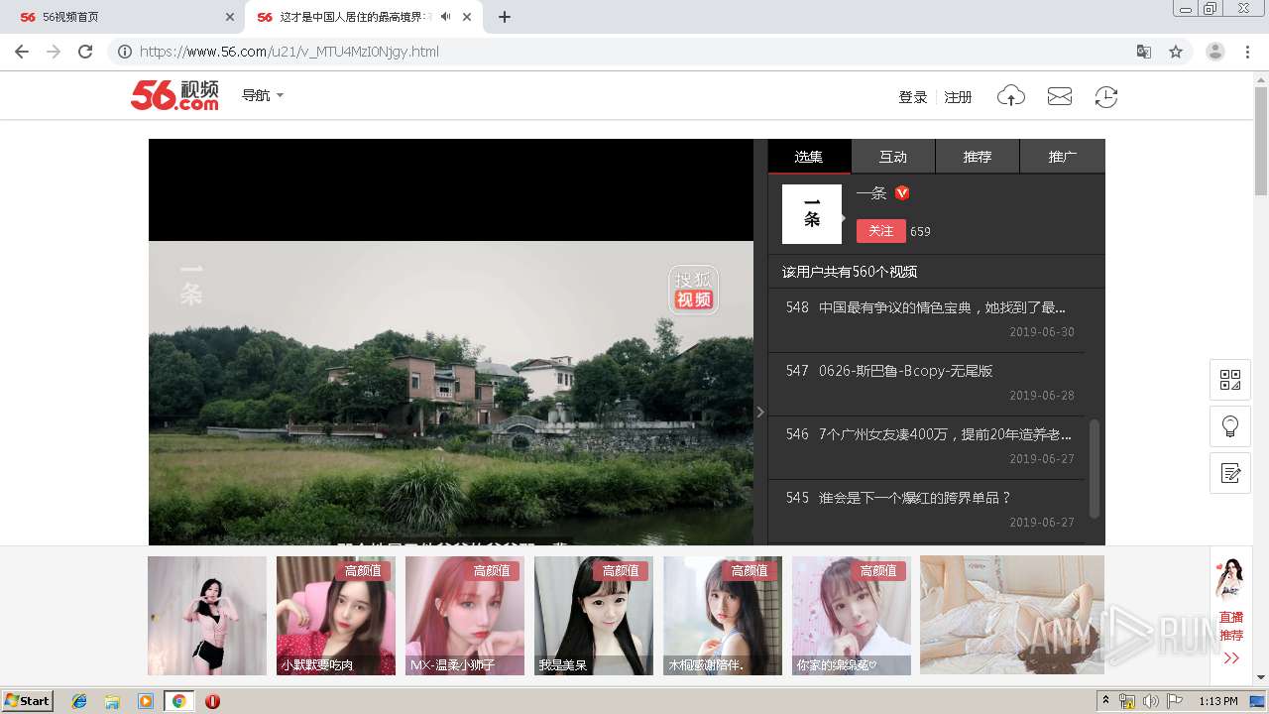
Task: Close the 56视频首页 browser tab
Action: (230, 17)
